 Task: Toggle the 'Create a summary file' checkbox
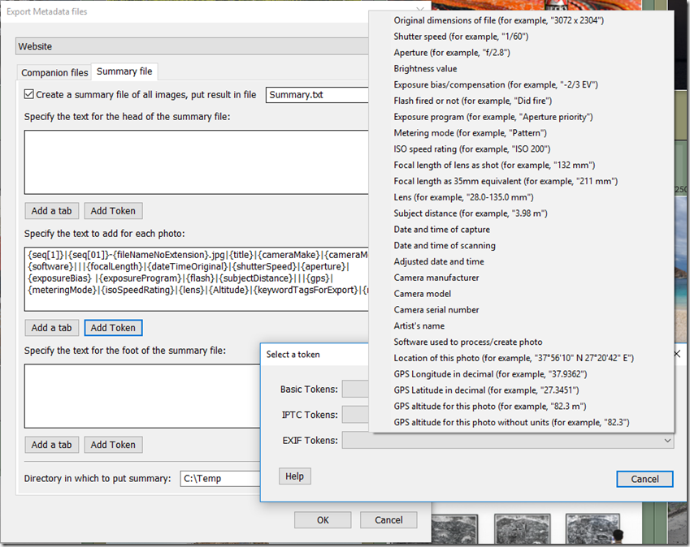(x=29, y=94)
